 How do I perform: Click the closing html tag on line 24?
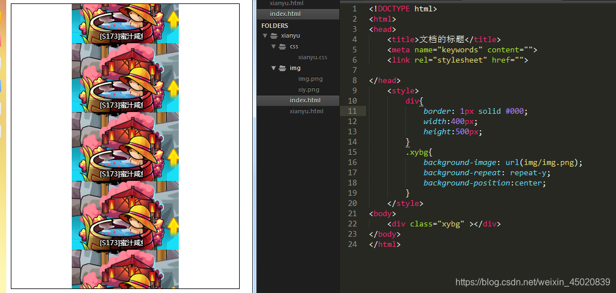click(x=385, y=244)
